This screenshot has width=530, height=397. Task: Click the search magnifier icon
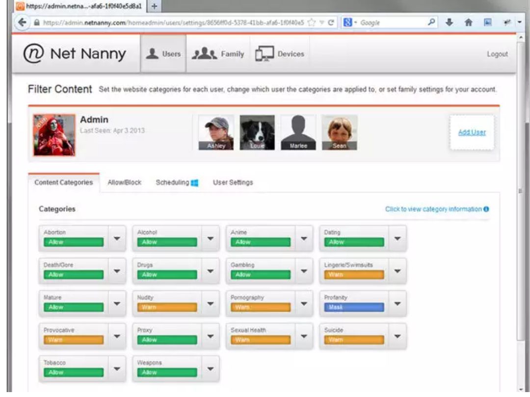point(431,22)
